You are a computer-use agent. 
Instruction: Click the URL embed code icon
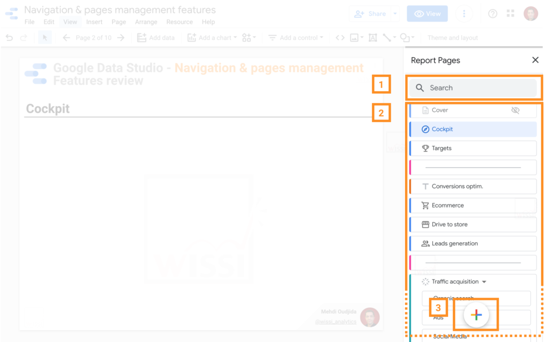tap(340, 37)
